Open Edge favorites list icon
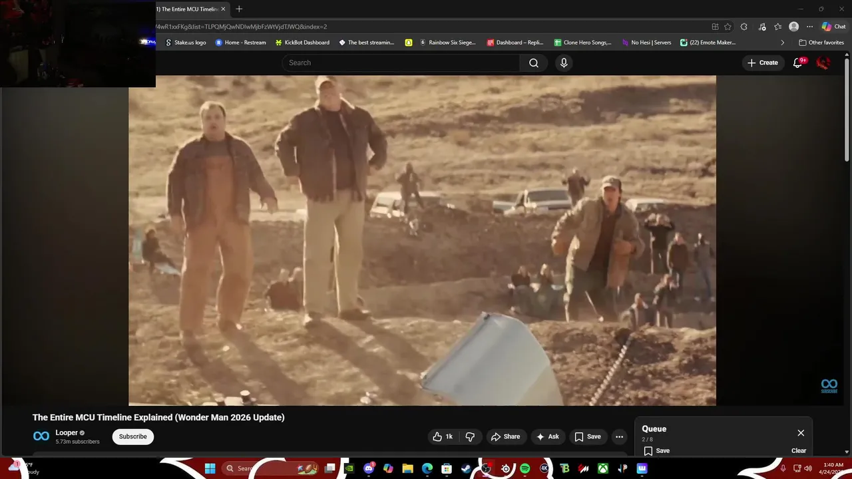Viewport: 852px width, 479px height. pos(777,27)
